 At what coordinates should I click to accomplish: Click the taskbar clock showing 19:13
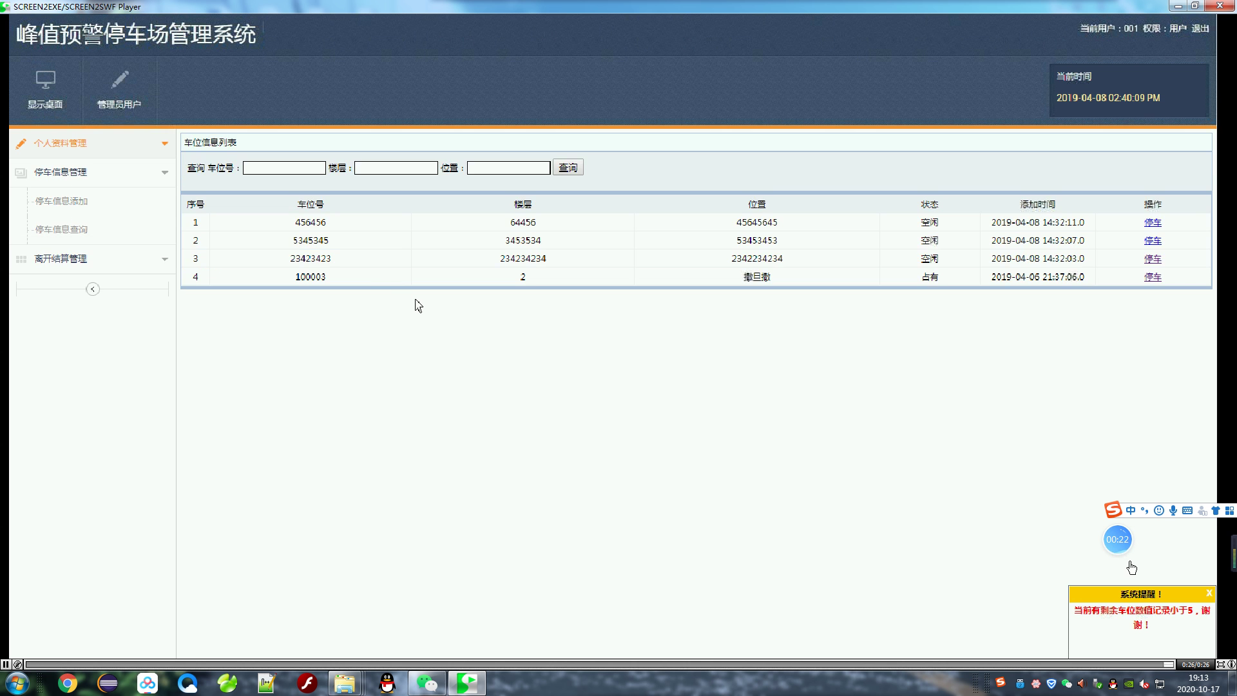coord(1198,683)
